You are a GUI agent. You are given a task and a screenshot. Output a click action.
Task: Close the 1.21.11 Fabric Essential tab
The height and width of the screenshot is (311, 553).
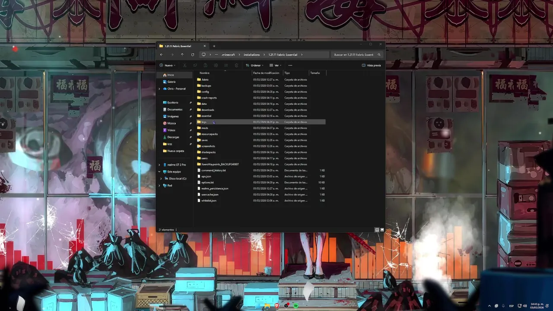tap(205, 46)
